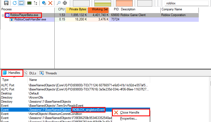211x122 pixels.
Task: Click the first CPU usage graph
Action: [x=81, y=3]
